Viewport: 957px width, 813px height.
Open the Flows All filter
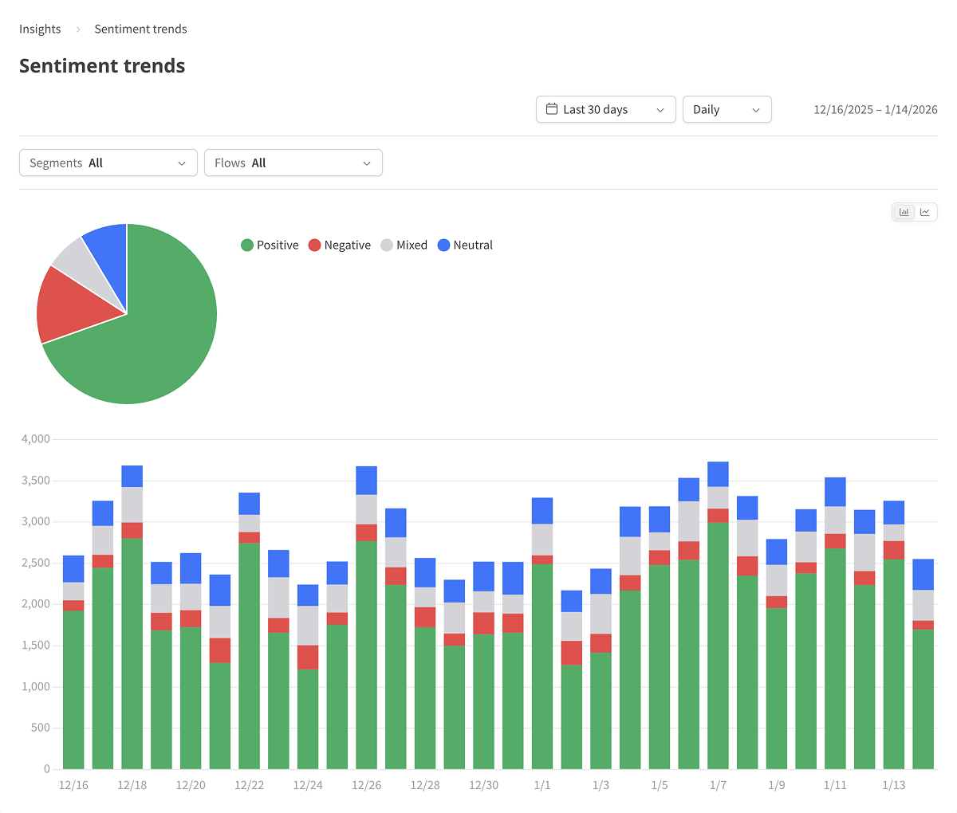[x=293, y=163]
